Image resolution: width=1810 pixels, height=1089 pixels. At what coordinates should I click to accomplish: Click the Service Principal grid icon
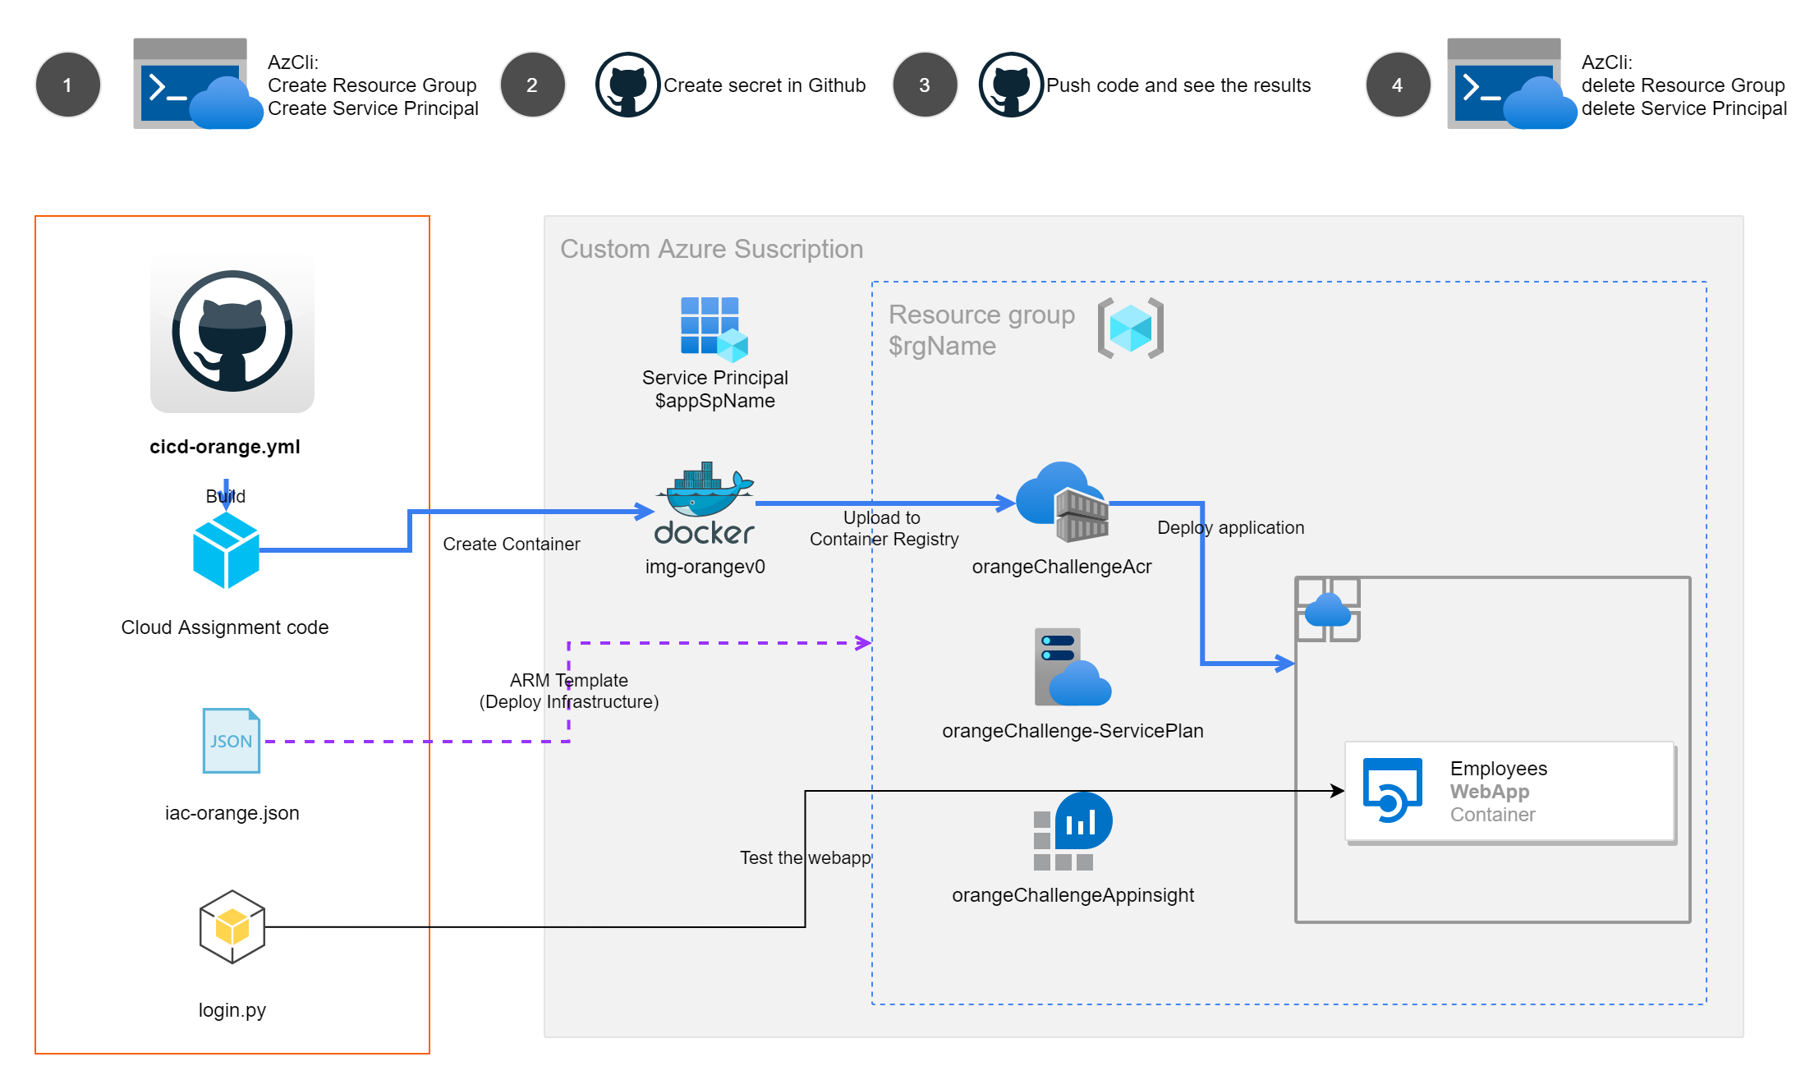[714, 329]
